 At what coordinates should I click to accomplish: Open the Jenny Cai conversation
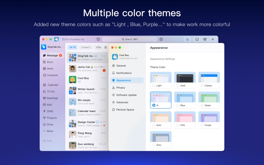[87, 69]
